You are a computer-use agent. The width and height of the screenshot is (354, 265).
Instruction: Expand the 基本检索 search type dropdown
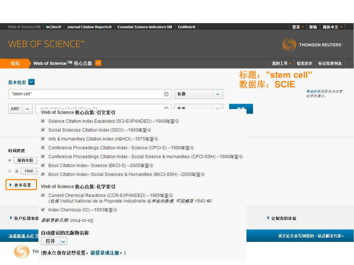(31, 82)
